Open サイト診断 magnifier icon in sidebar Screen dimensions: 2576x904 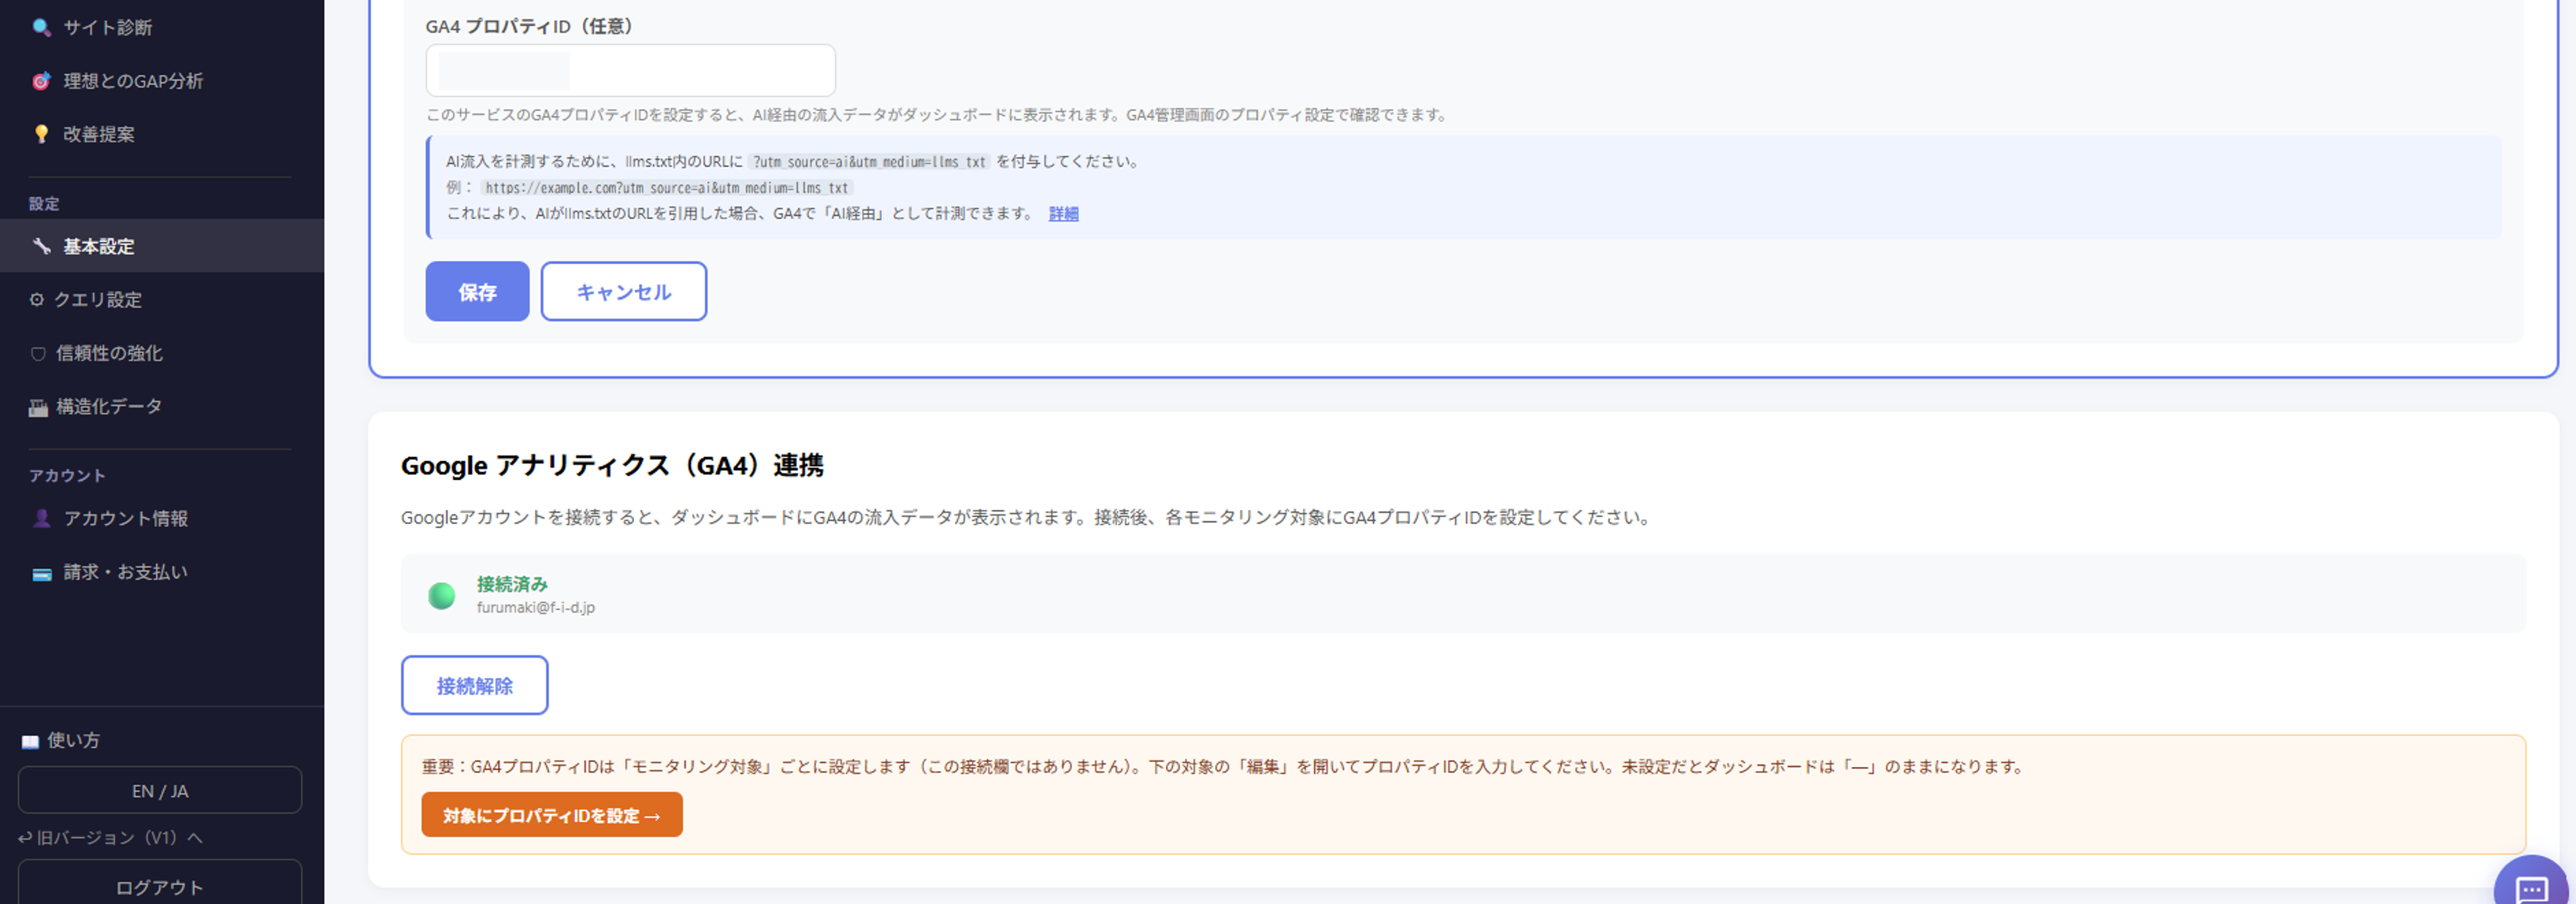[41, 27]
